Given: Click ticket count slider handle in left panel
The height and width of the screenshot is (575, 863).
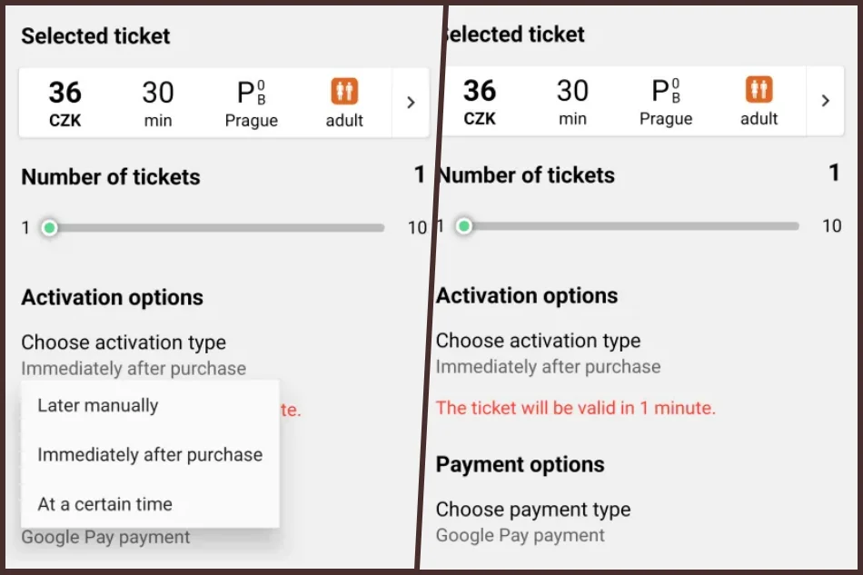Looking at the screenshot, I should (50, 228).
